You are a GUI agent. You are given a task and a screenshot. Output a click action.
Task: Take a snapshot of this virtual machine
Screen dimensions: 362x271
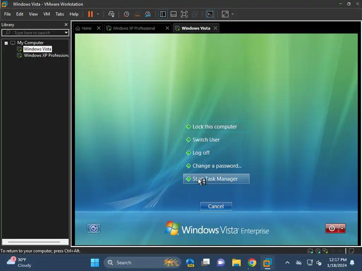(x=126, y=14)
